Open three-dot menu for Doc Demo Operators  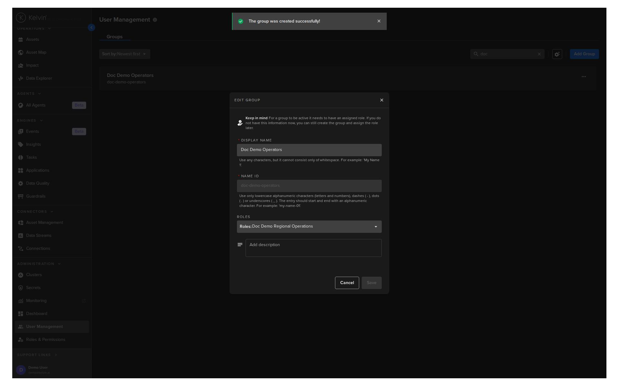(584, 77)
